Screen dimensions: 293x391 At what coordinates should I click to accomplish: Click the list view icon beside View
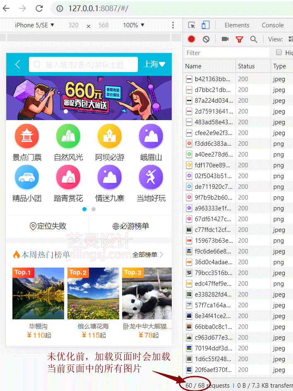(291, 39)
